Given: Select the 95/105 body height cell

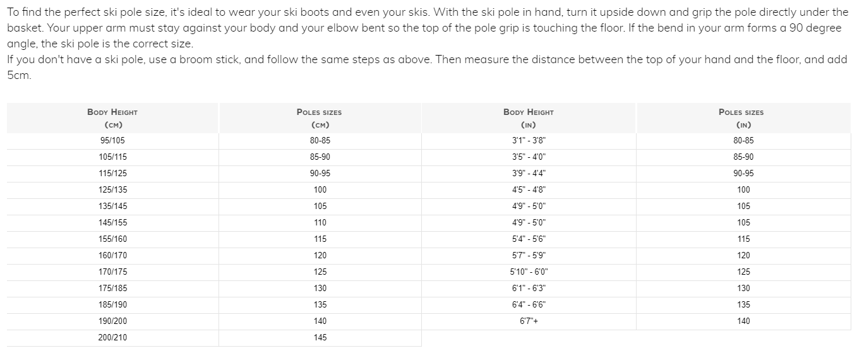Looking at the screenshot, I should click(112, 141).
